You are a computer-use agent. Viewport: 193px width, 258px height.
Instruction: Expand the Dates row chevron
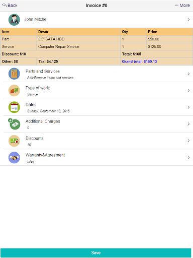(188, 107)
